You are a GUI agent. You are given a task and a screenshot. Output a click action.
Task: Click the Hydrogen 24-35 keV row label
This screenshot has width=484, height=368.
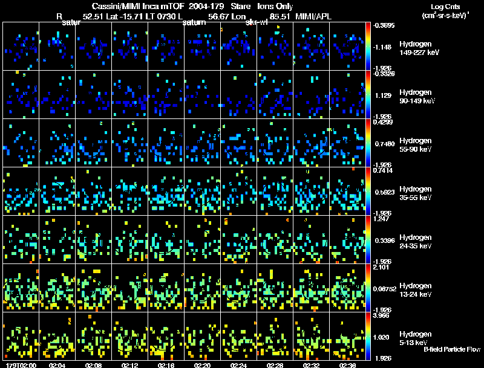[x=416, y=242]
